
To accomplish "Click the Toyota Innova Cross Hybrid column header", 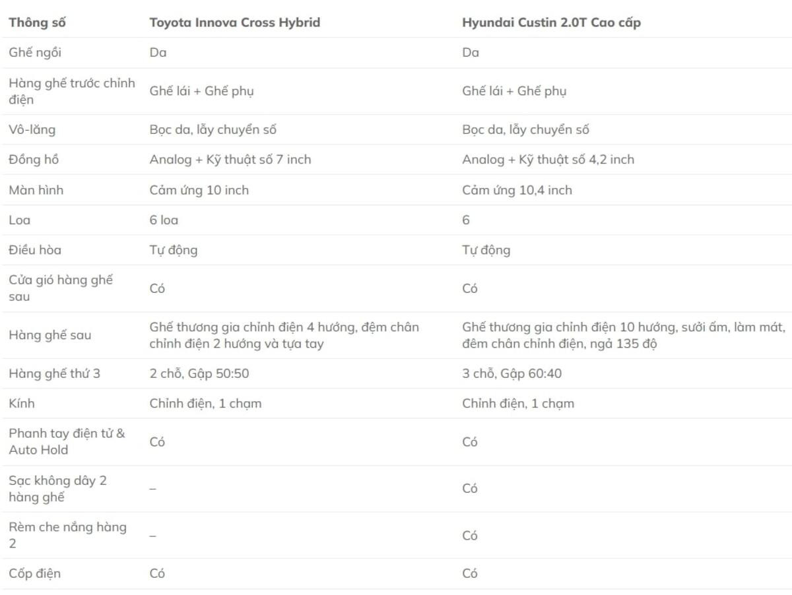I will (x=234, y=22).
